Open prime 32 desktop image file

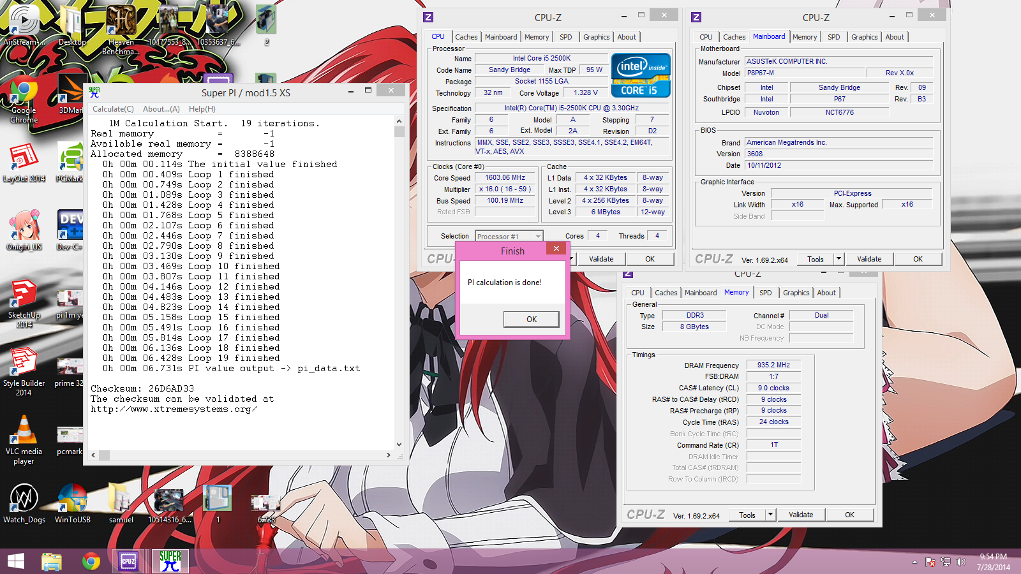[69, 372]
